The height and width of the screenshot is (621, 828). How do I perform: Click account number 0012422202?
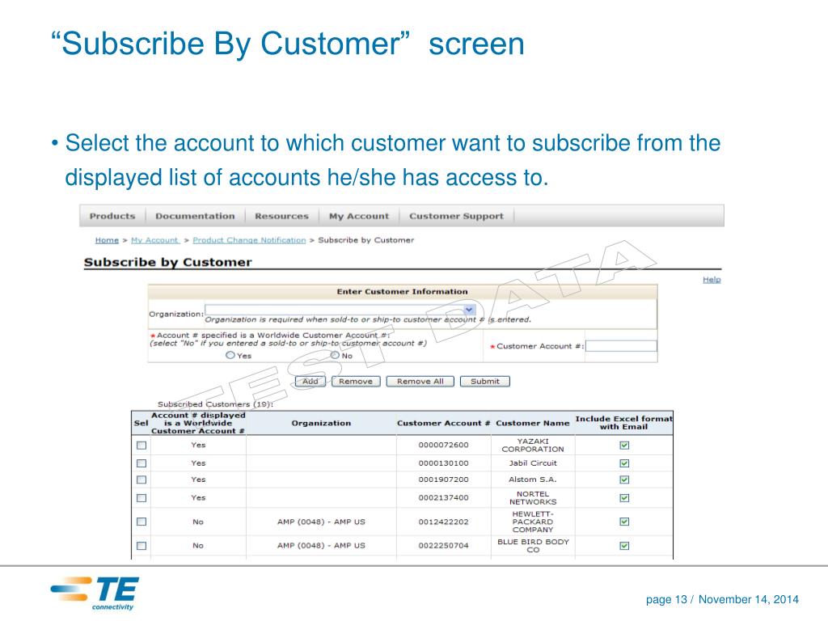[444, 522]
